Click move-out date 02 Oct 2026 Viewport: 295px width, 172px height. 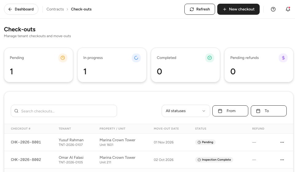click(164, 160)
